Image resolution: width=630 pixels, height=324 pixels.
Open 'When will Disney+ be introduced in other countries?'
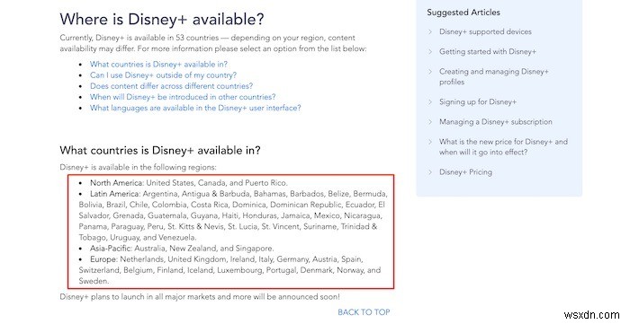pos(183,97)
